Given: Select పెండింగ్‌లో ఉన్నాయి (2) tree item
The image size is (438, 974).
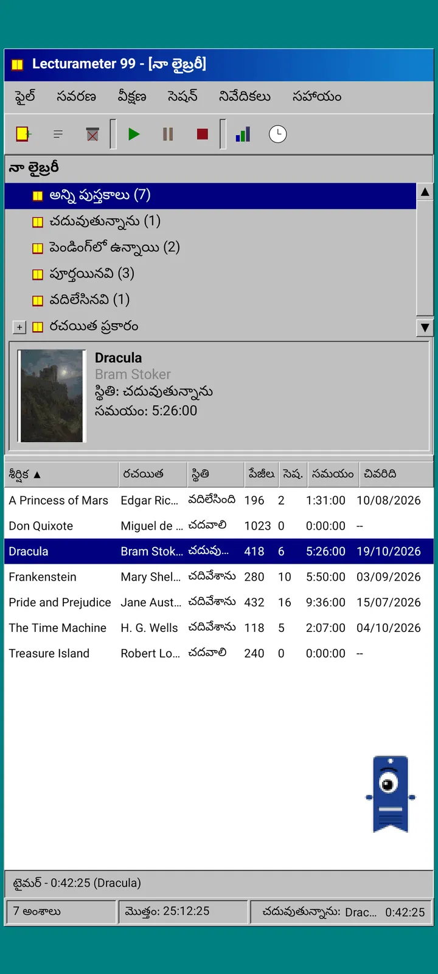Looking at the screenshot, I should tap(210, 248).
